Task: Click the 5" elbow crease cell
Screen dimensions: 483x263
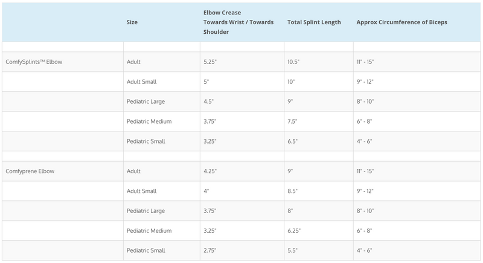Action: click(x=206, y=82)
